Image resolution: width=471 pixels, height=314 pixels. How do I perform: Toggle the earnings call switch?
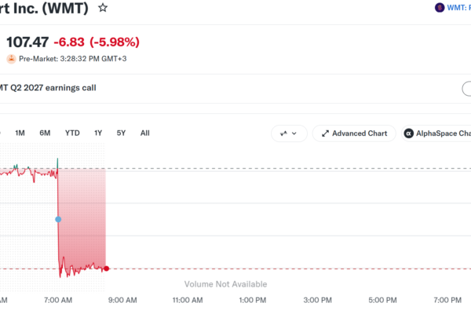click(466, 89)
